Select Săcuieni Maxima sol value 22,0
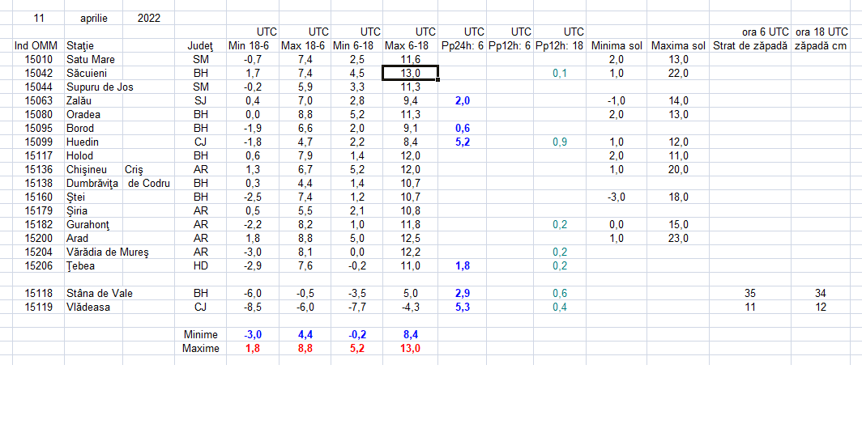 tap(678, 73)
